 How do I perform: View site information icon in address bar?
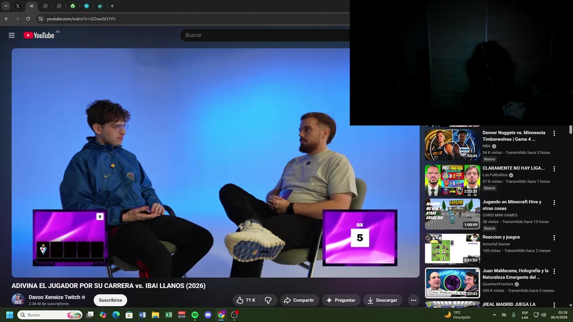[x=41, y=19]
